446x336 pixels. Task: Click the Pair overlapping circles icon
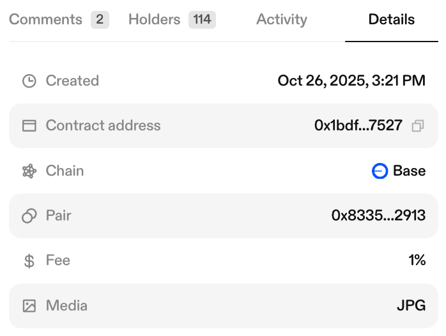(x=29, y=216)
